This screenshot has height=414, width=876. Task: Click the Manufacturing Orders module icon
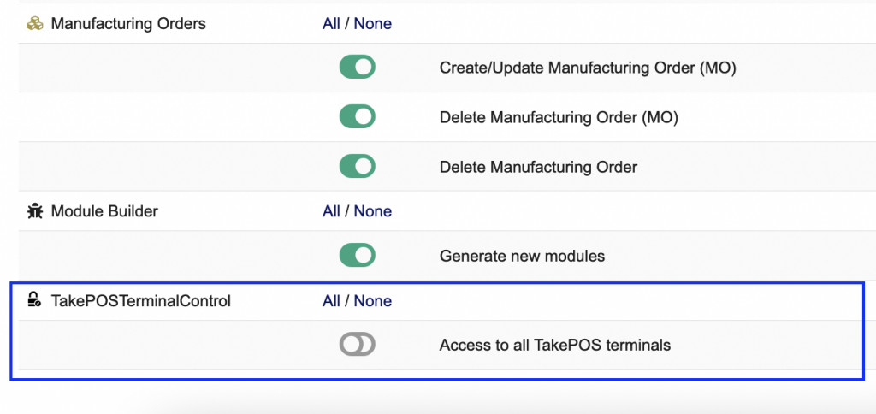coord(34,24)
